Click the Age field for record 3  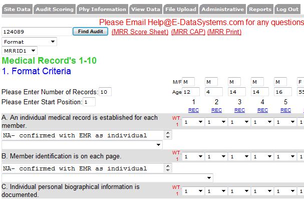237,92
